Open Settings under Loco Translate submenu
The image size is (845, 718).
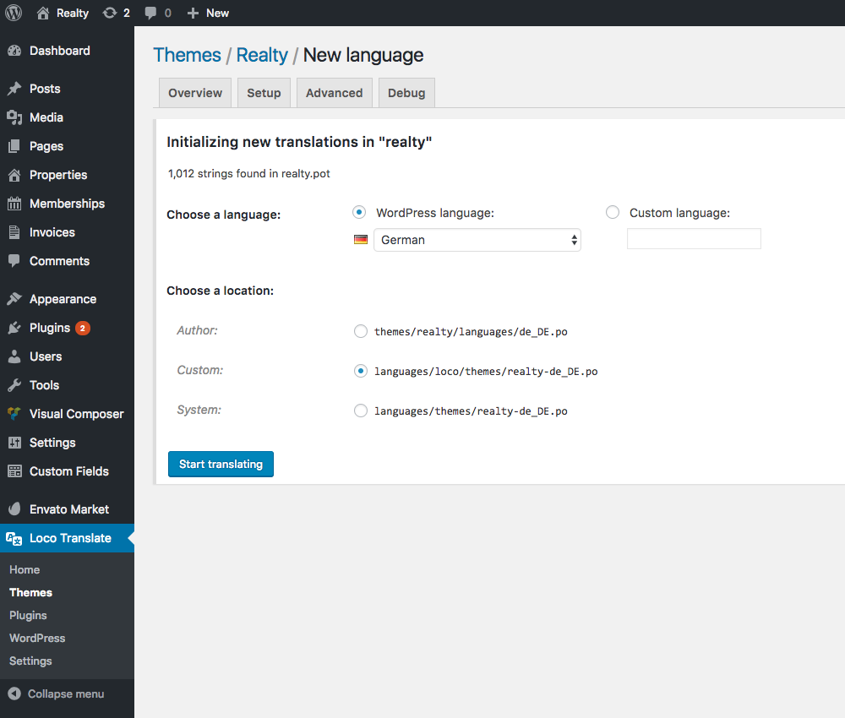30,661
